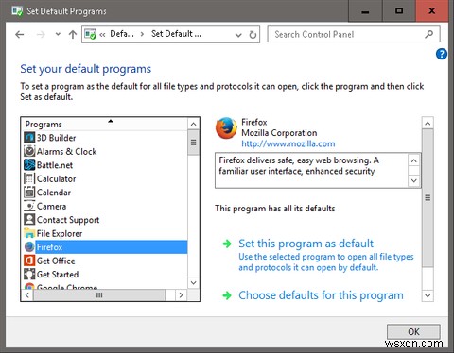Open the http://www.mozilla.com link
Screen dimensions: 454x353
pos(288,143)
